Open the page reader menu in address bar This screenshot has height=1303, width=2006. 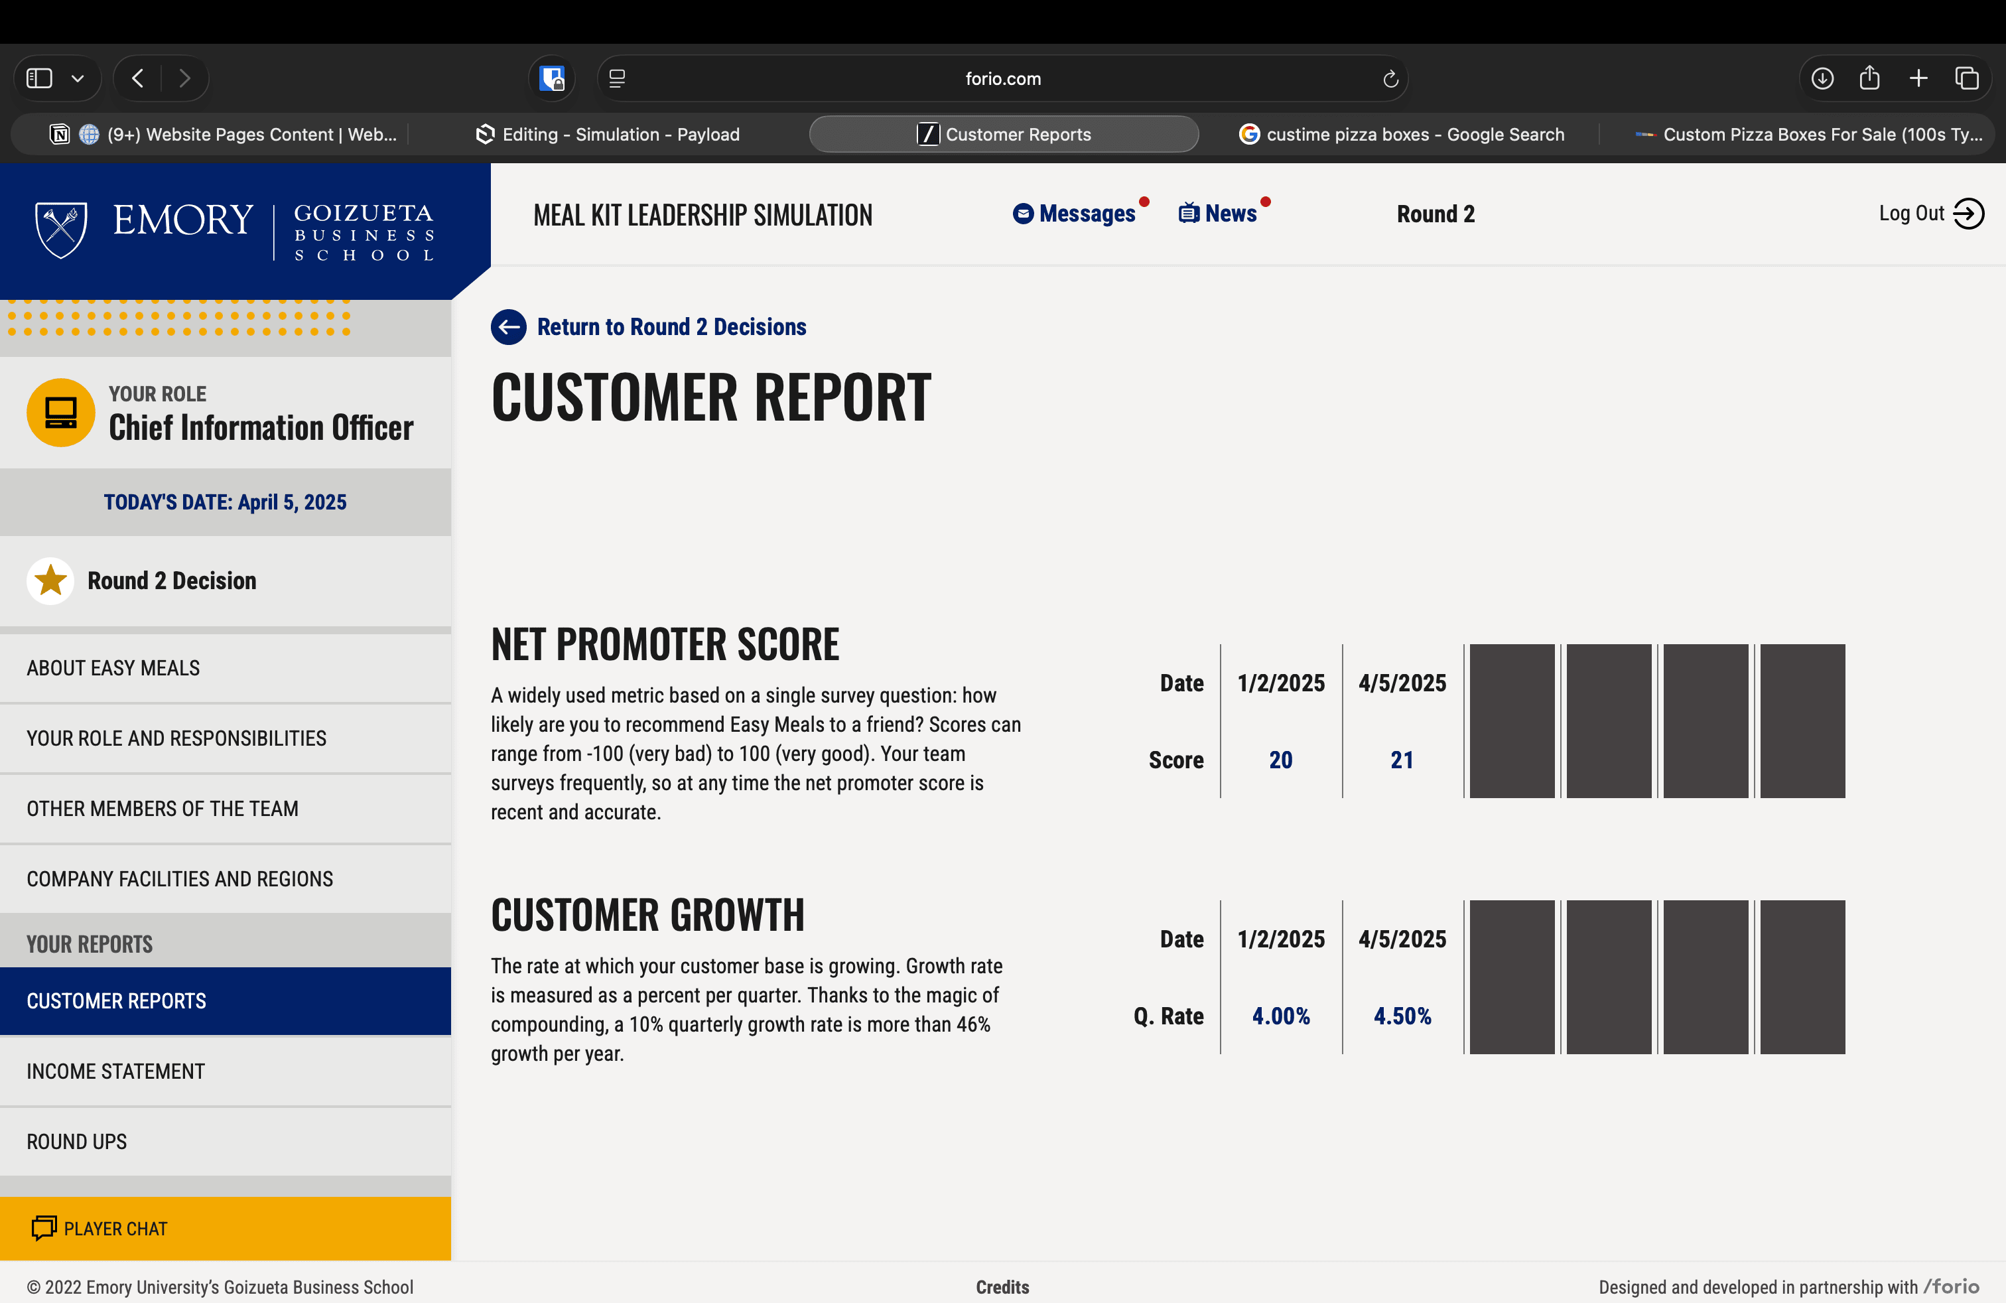pos(617,78)
